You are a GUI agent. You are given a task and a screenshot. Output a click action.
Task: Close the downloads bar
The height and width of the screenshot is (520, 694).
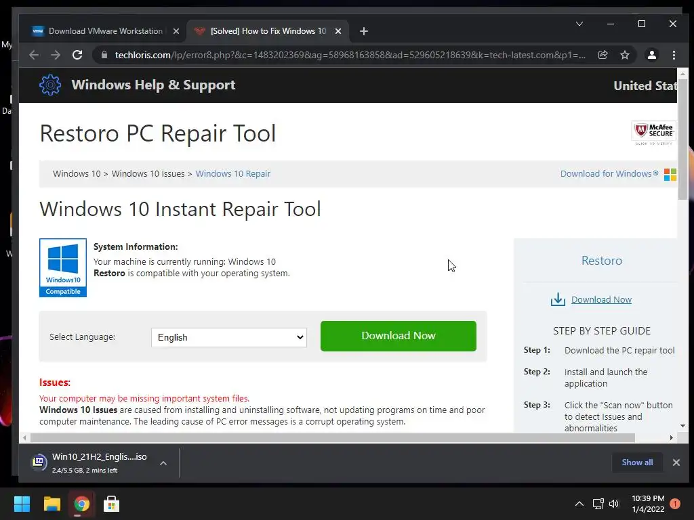coord(676,462)
